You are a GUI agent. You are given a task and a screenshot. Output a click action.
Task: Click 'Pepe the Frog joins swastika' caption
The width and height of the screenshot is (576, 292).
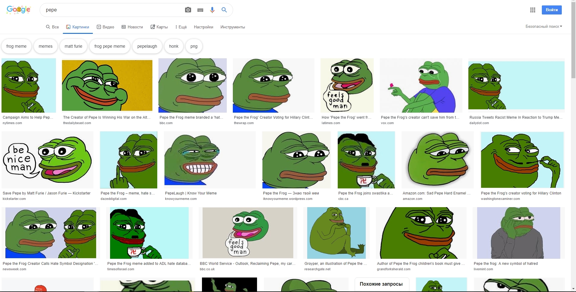366,193
